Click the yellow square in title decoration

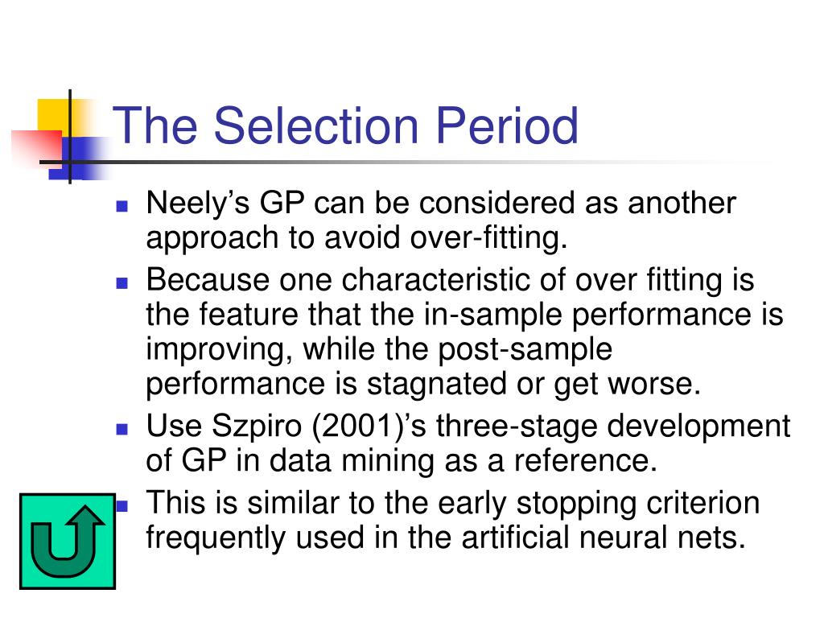[x=57, y=117]
